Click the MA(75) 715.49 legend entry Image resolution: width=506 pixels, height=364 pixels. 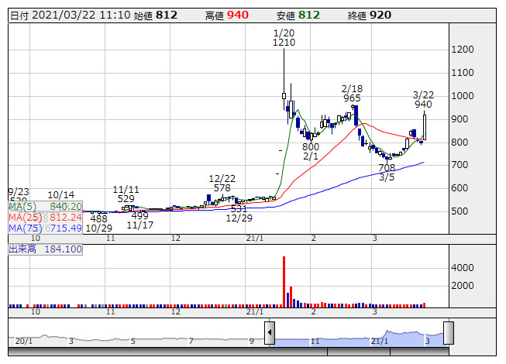point(46,228)
